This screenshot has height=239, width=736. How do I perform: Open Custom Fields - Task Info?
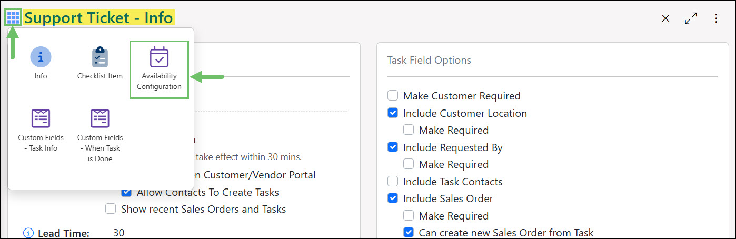coord(41,130)
